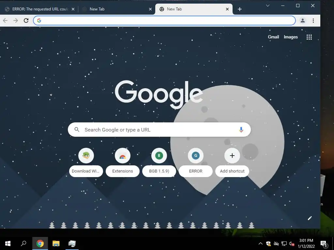Open the green B shortcut icon
334x250 pixels.
159,156
